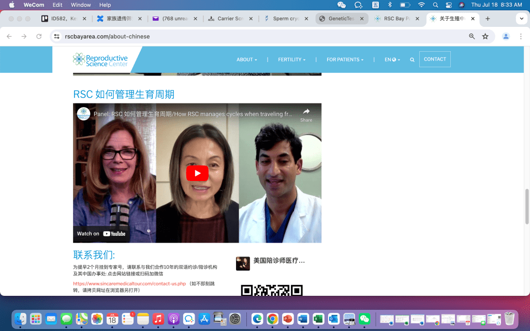Open the website search magnifier icon
The height and width of the screenshot is (331, 530).
pyautogui.click(x=412, y=60)
